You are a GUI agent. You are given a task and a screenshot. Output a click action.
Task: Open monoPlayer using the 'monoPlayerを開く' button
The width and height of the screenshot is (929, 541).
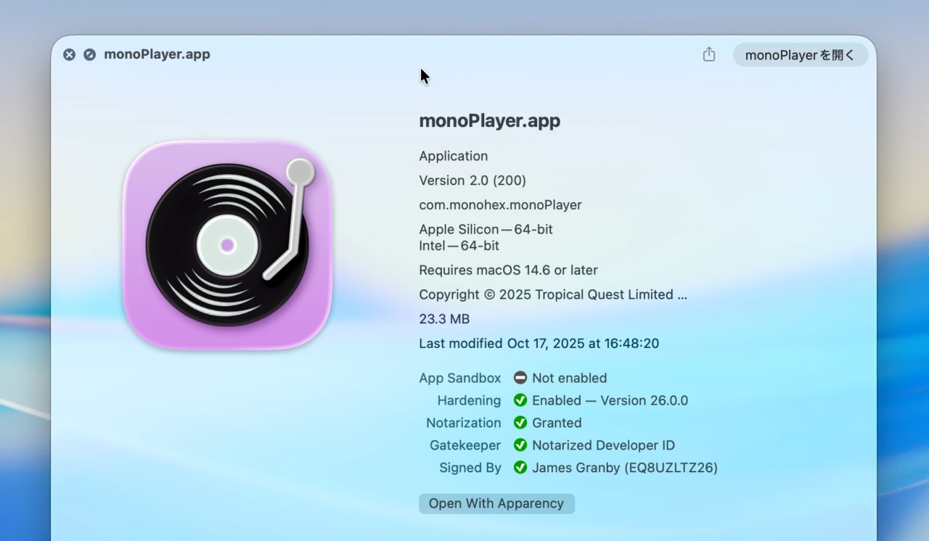click(x=800, y=54)
